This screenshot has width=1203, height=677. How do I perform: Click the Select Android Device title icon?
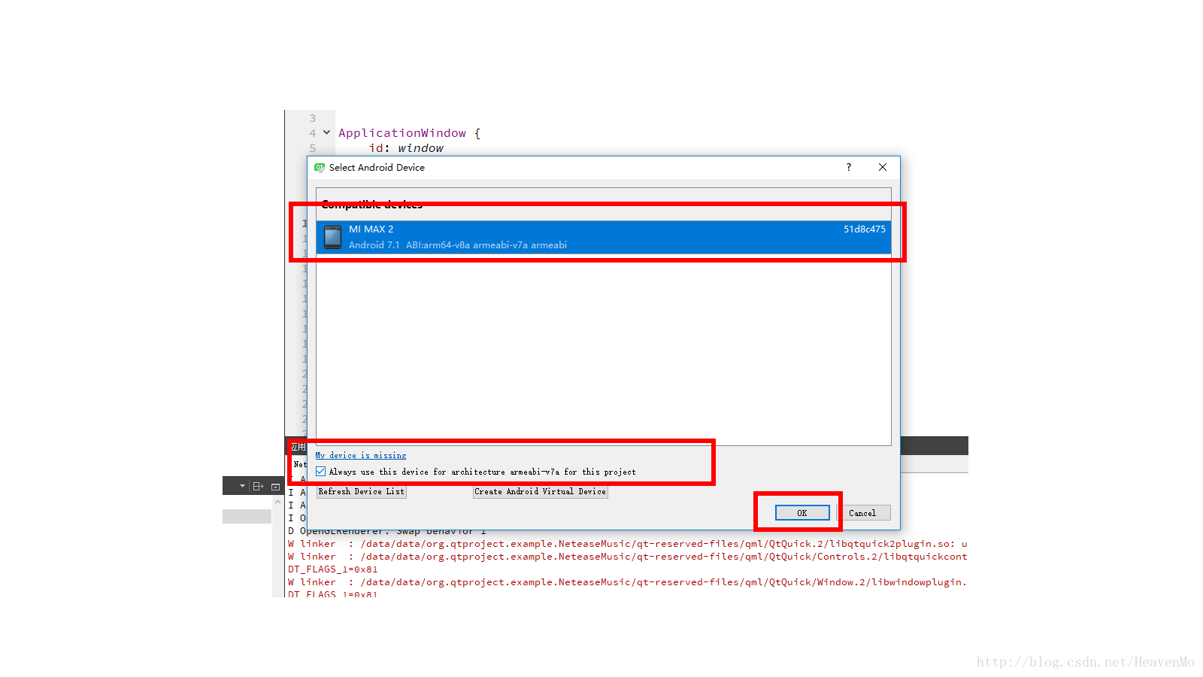coord(320,168)
